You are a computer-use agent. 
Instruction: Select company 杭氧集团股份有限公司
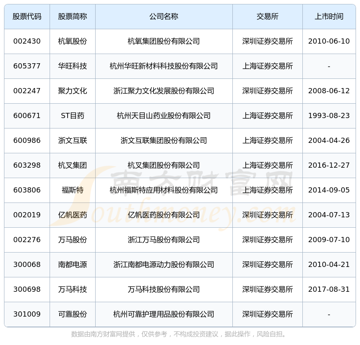pos(164,41)
